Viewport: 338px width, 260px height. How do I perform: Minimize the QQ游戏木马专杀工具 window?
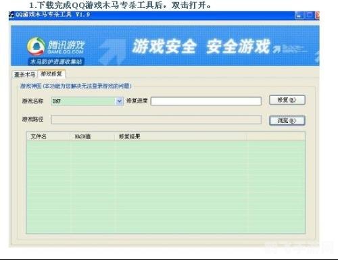299,16
